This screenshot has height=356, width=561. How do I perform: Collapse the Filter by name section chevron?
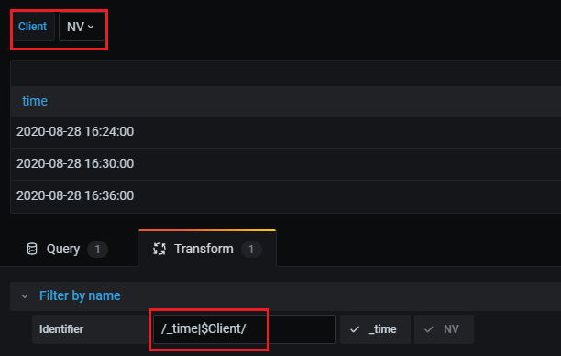[25, 296]
